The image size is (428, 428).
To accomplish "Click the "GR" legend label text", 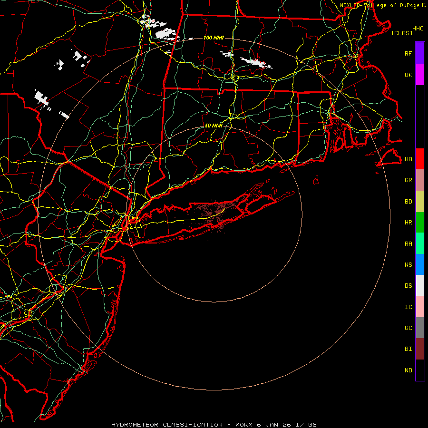I will click(409, 180).
